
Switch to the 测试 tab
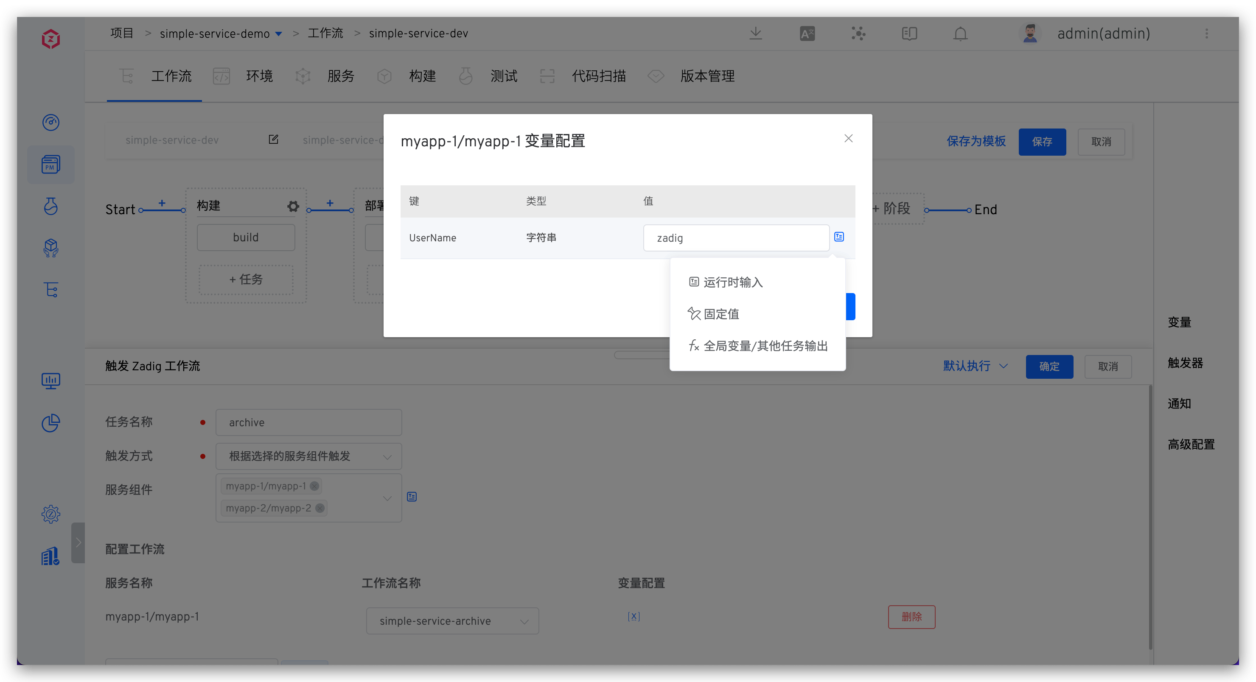click(x=504, y=76)
